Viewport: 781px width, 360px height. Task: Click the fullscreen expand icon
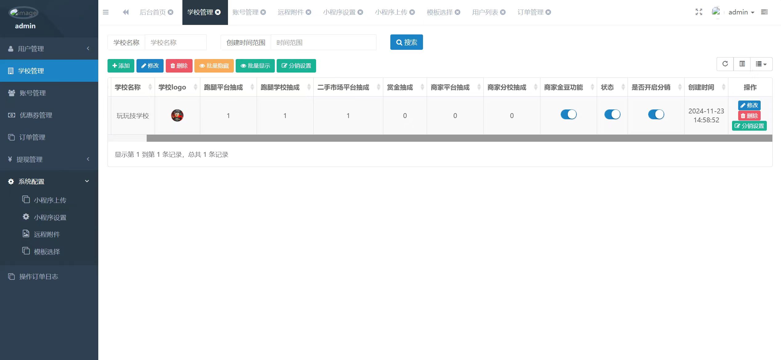coord(699,12)
